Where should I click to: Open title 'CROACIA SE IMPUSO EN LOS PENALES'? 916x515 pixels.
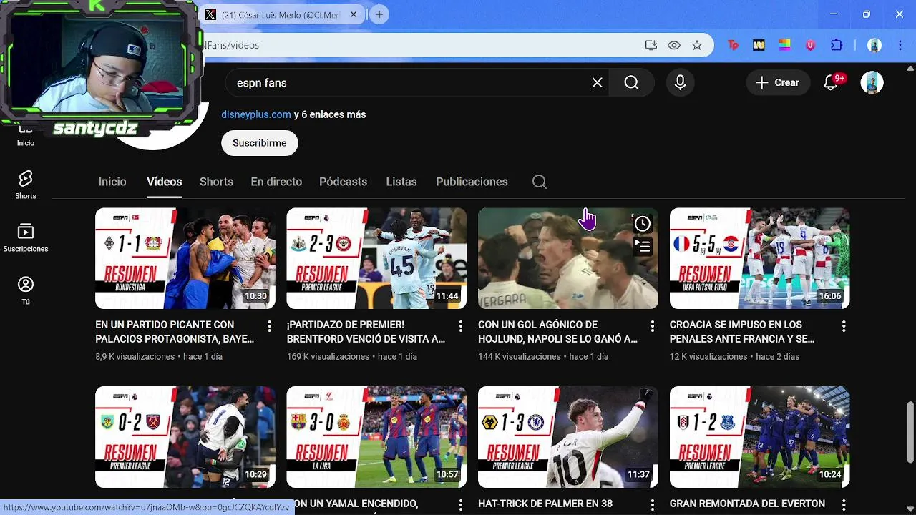(x=742, y=332)
